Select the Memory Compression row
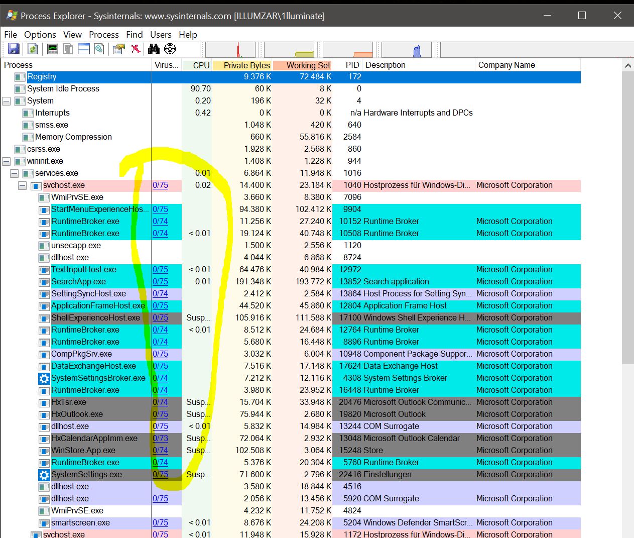This screenshot has width=634, height=538. [291, 137]
